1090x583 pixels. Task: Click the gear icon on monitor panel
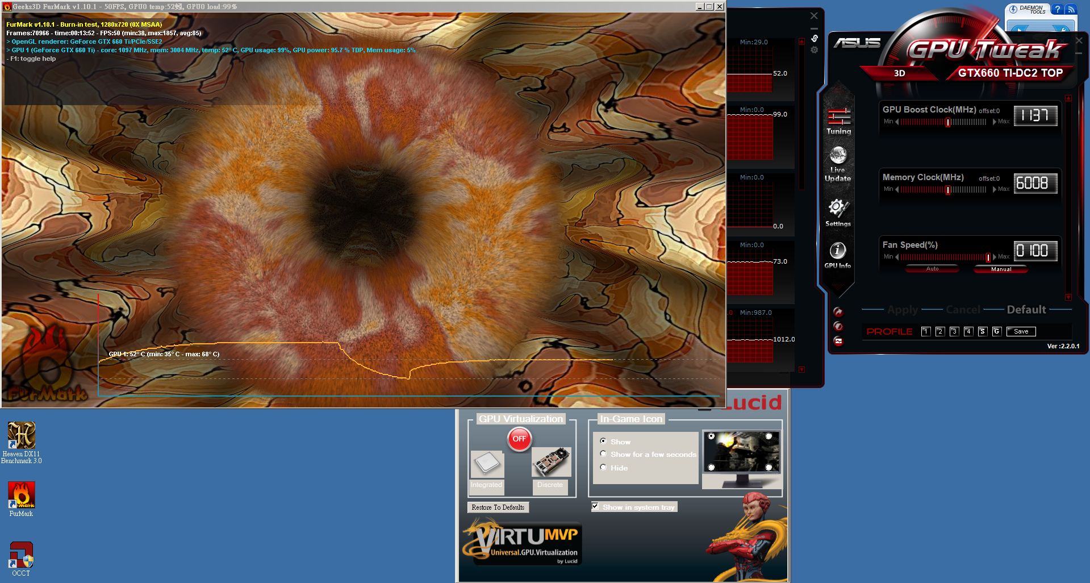point(814,50)
